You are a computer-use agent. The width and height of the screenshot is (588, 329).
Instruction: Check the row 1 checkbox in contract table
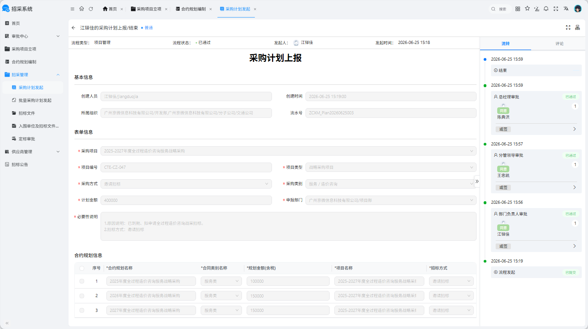(82, 281)
